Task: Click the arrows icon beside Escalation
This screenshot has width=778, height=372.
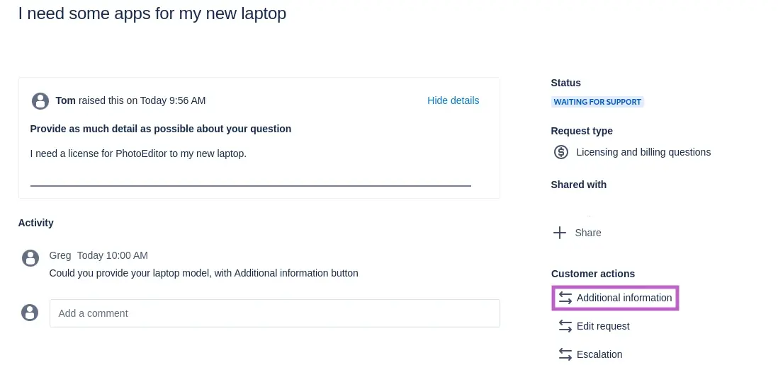Action: tap(565, 354)
